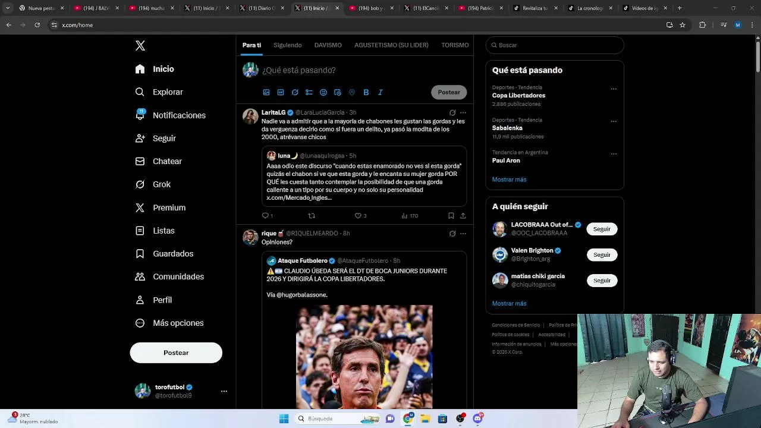Image resolution: width=761 pixels, height=428 pixels.
Task: Open Claudio Úbeda photo in post
Action: coord(364,357)
